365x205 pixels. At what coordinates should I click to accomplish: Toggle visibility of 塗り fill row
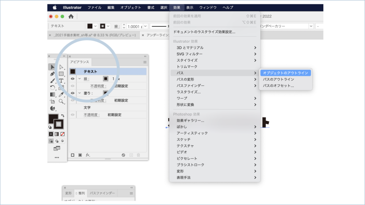point(73,93)
